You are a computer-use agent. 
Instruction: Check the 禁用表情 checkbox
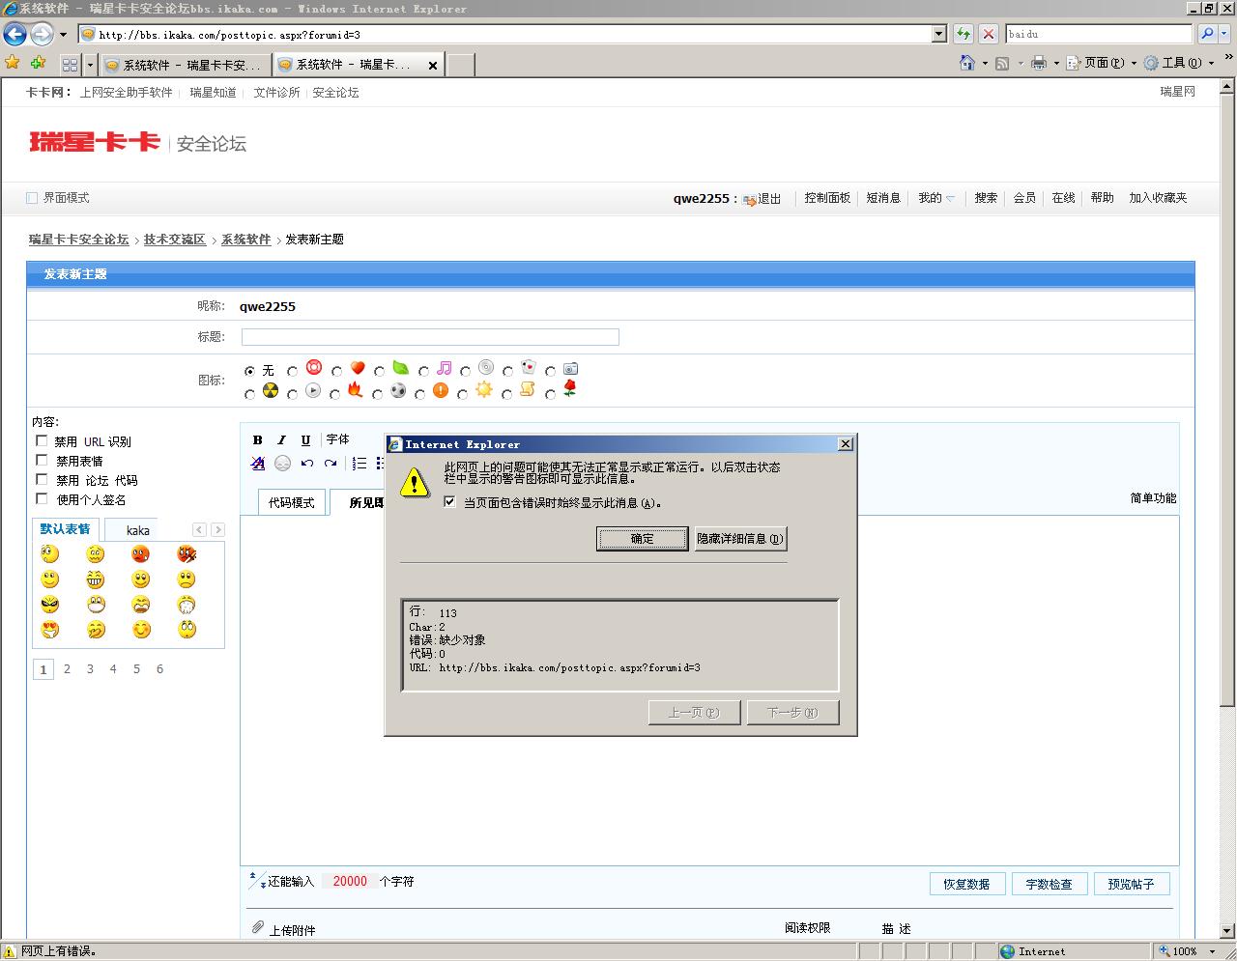(x=42, y=460)
